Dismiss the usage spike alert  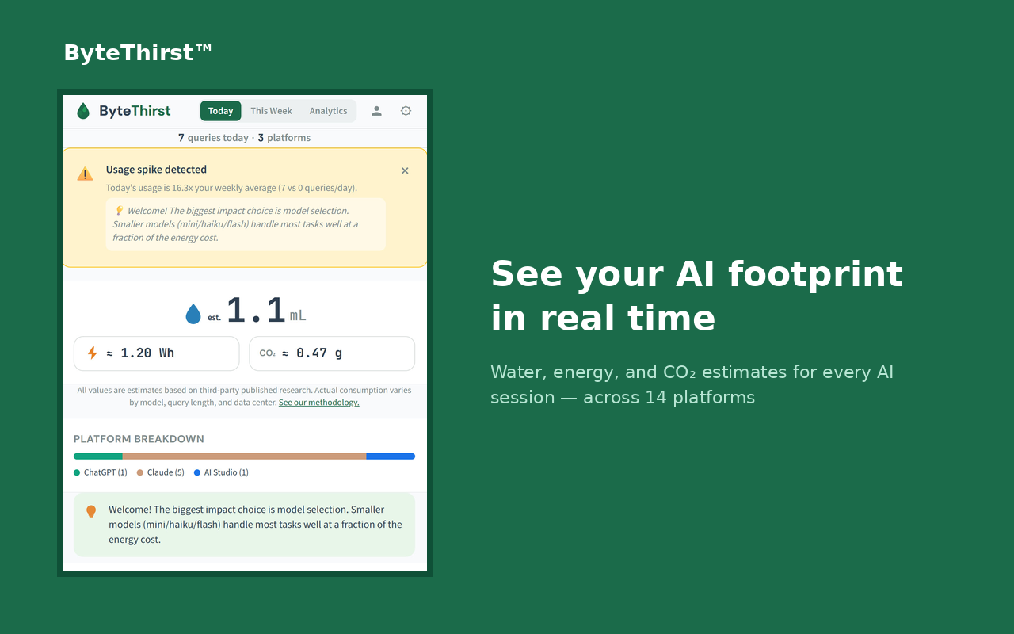(x=405, y=170)
